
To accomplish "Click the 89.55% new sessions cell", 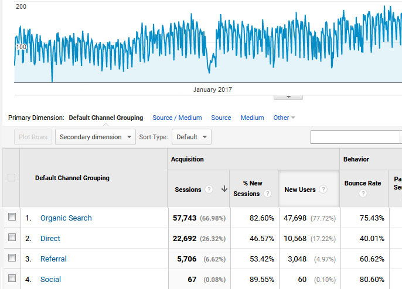I will tap(262, 280).
